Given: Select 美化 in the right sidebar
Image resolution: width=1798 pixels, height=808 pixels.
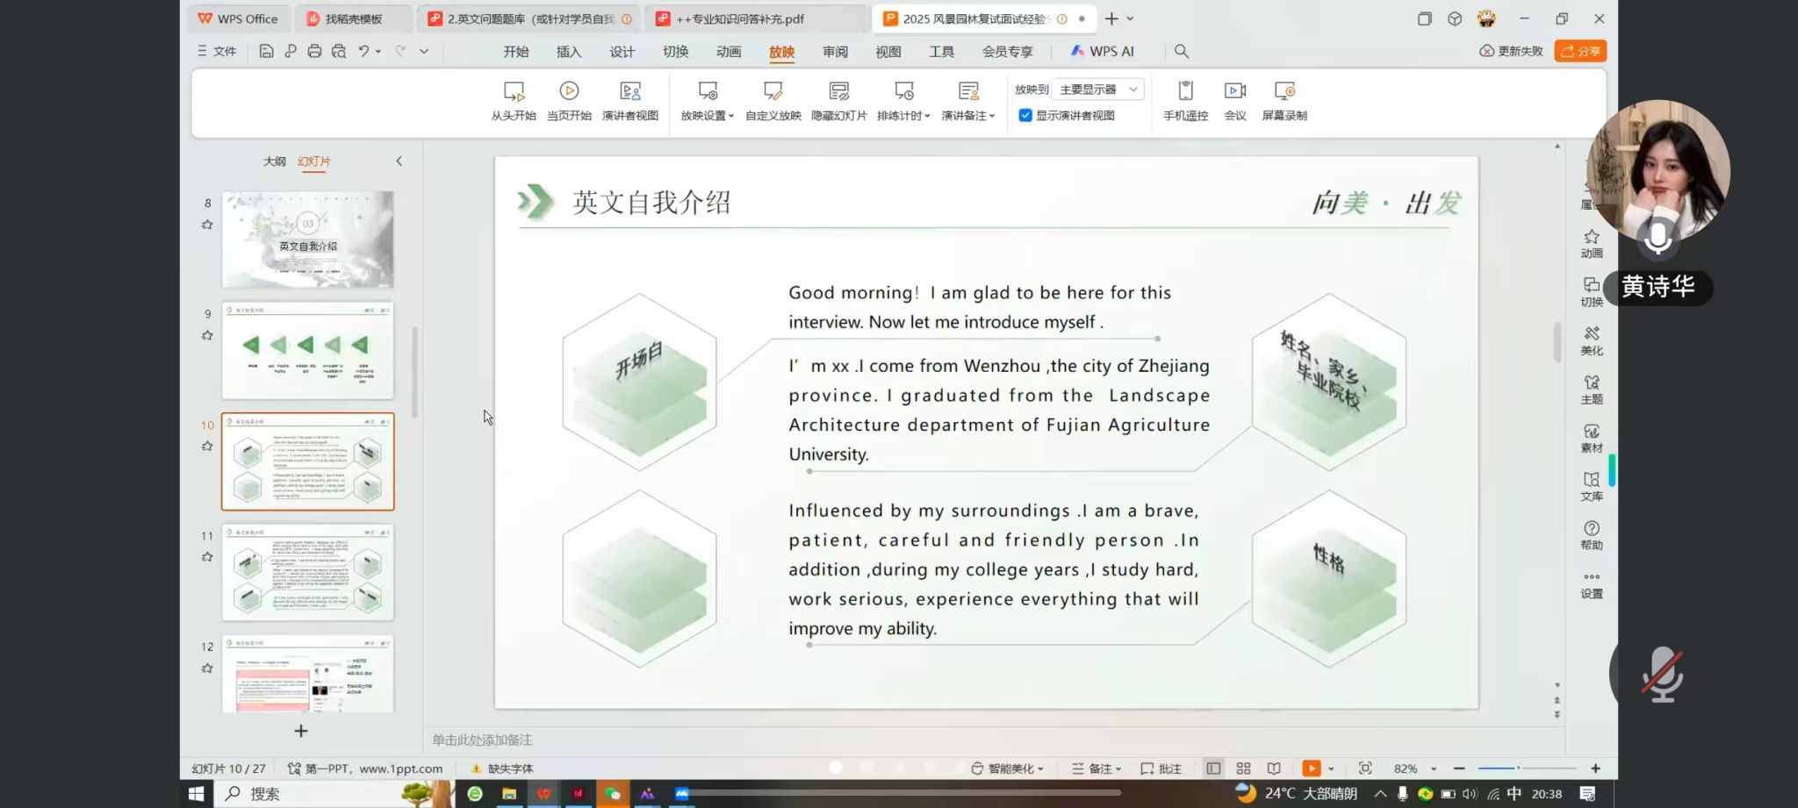Looking at the screenshot, I should [x=1592, y=340].
